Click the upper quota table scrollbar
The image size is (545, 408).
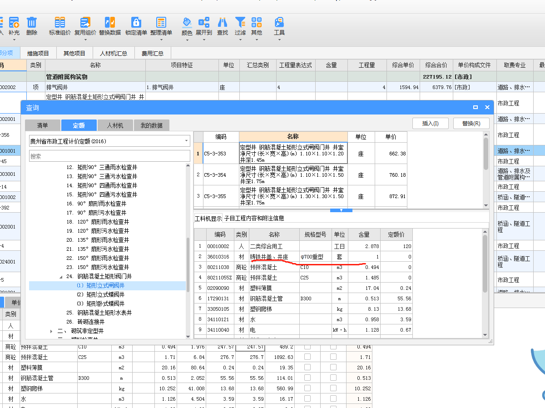click(486, 154)
